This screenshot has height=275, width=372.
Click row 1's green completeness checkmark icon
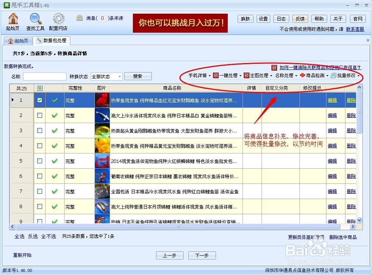point(55,100)
